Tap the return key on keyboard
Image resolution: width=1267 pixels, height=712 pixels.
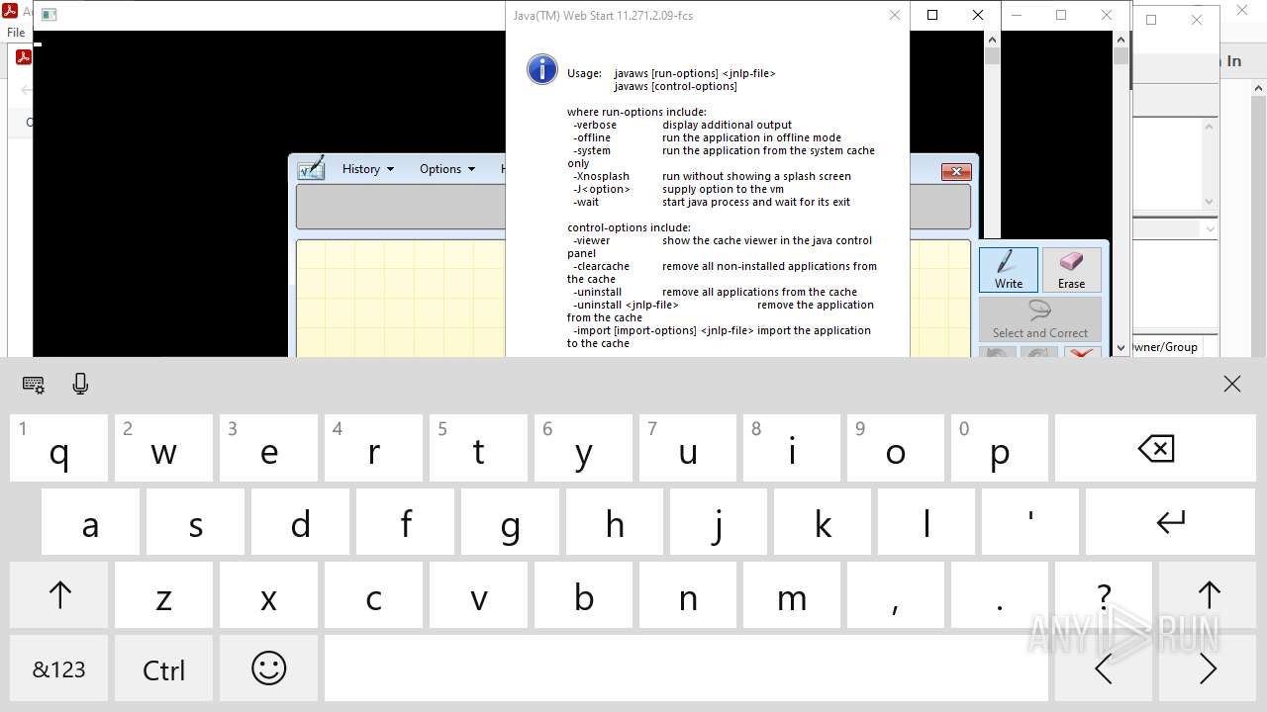pyautogui.click(x=1171, y=522)
